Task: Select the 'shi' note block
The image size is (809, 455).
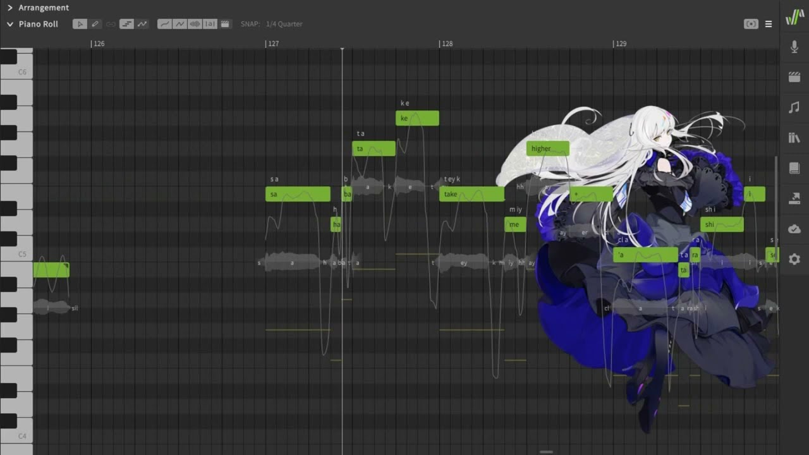Action: pyautogui.click(x=722, y=224)
